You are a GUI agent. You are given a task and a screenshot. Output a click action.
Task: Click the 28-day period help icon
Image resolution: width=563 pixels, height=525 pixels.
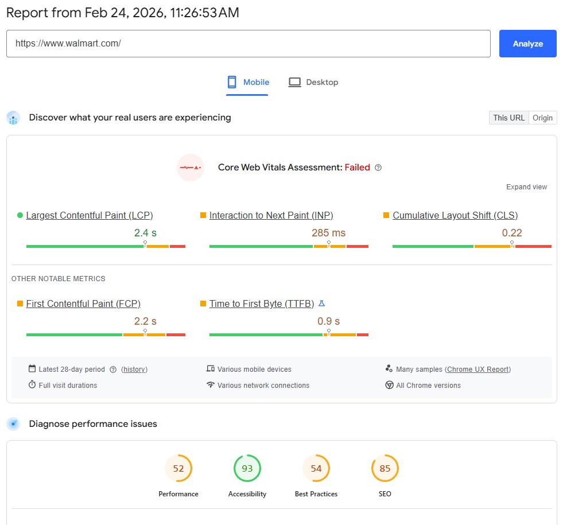[x=113, y=370]
